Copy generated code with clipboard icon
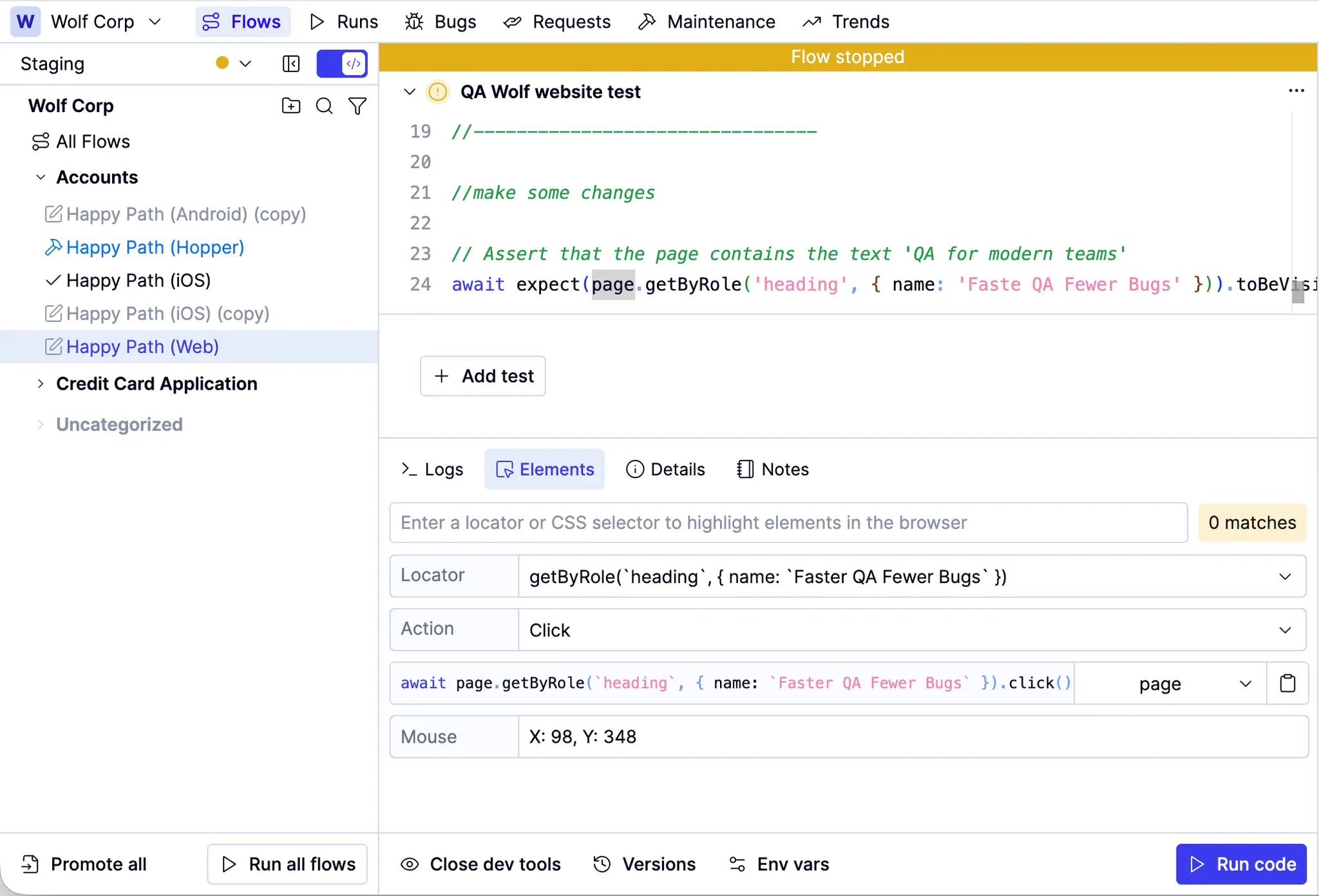Viewport: 1319px width, 896px height. 1287,683
